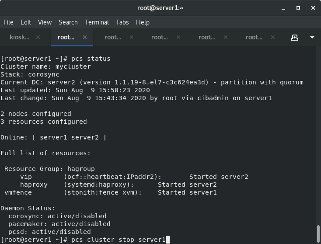Close the terminal window
The image size is (321, 244).
coord(313,8)
